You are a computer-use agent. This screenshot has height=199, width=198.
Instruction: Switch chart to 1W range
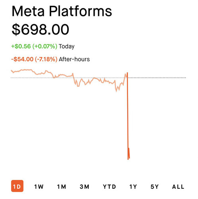(x=39, y=187)
